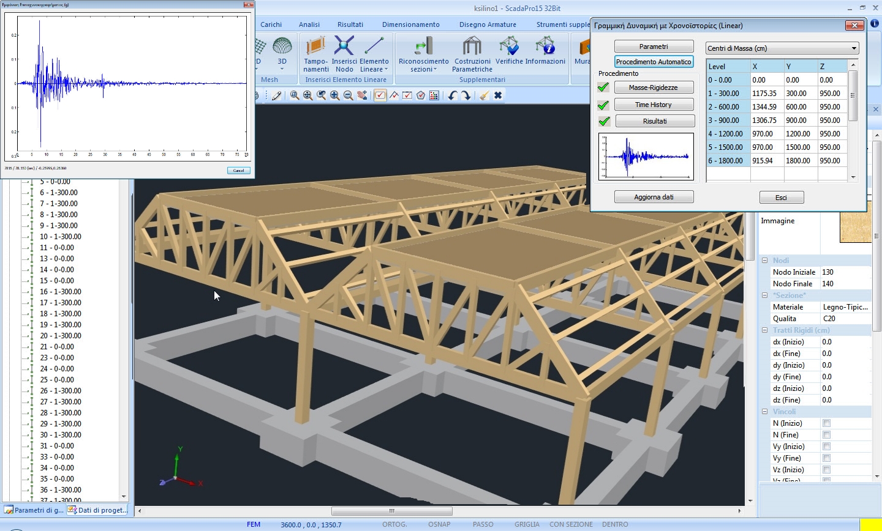Select the paintbrush icon in toolbar

(x=484, y=95)
